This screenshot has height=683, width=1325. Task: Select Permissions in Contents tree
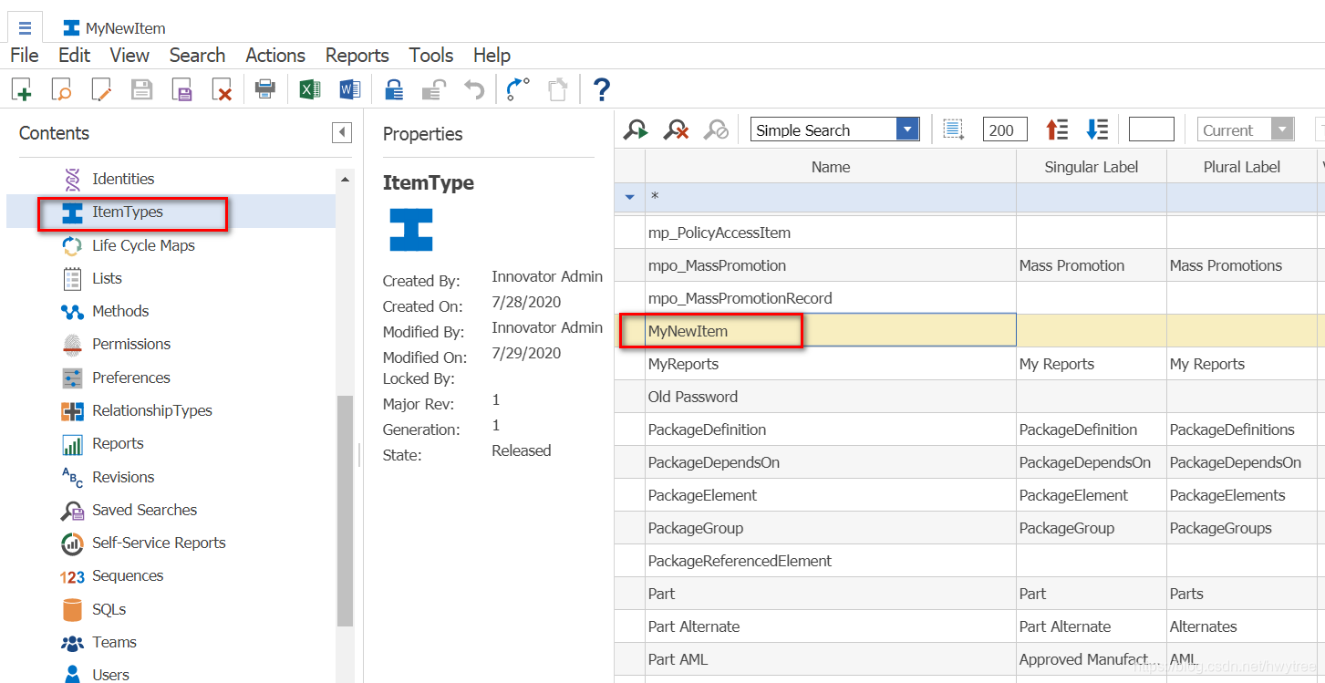point(131,344)
